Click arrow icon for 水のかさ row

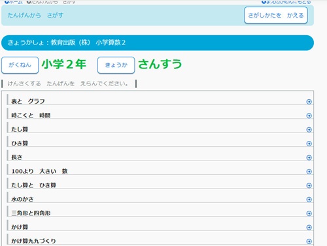309,199
